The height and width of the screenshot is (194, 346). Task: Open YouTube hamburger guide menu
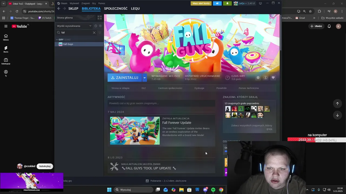tap(6, 26)
